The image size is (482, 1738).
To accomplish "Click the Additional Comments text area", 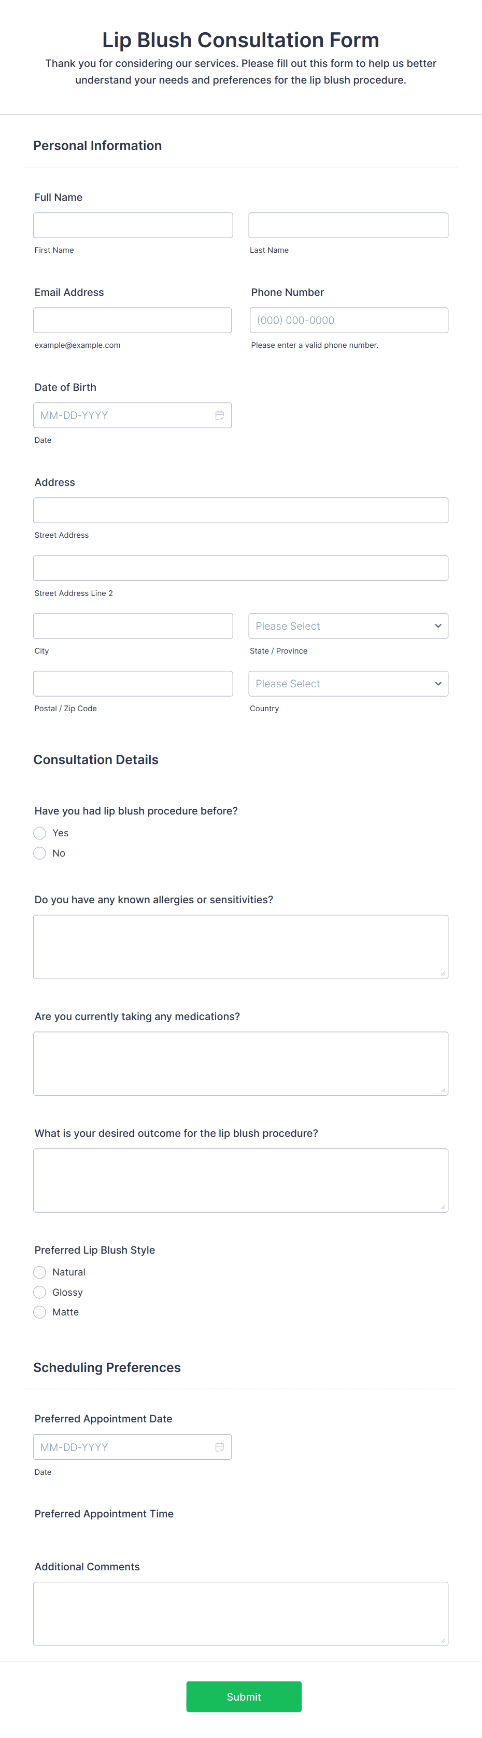I will [x=241, y=1613].
